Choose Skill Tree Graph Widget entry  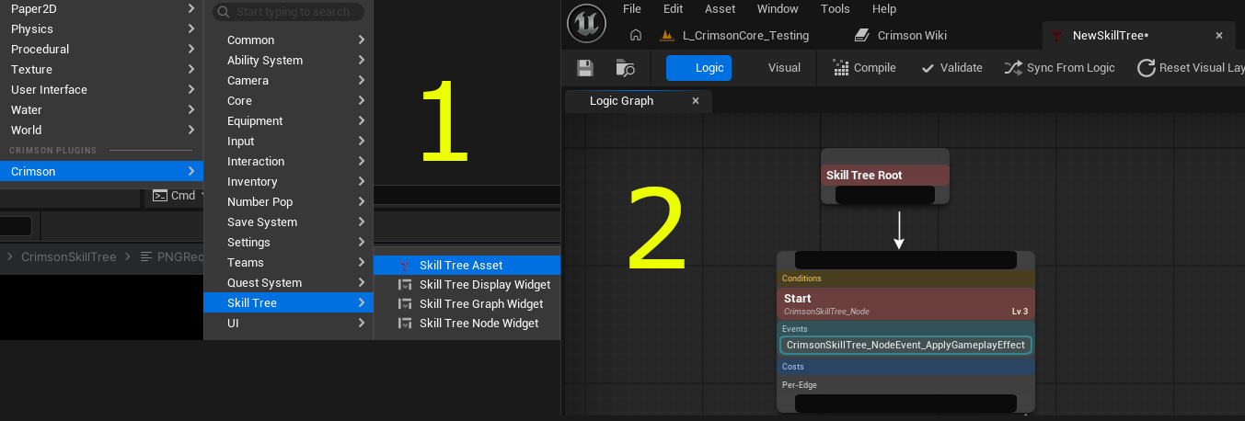tap(467, 304)
